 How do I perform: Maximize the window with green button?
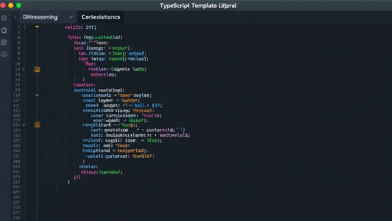pos(18,5)
